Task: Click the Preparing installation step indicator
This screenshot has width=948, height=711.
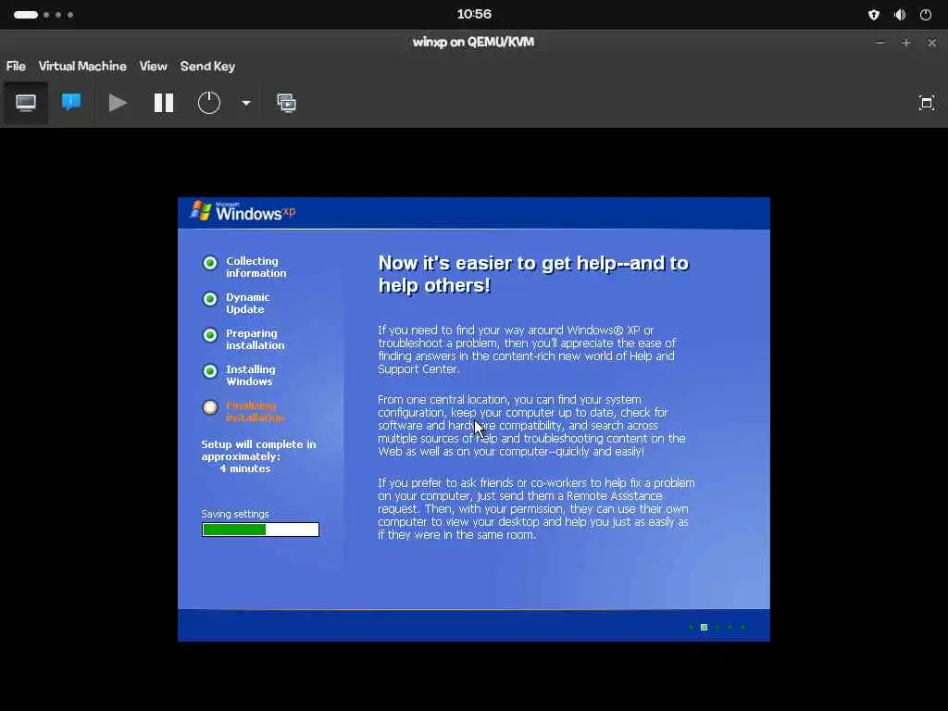Action: pos(210,335)
